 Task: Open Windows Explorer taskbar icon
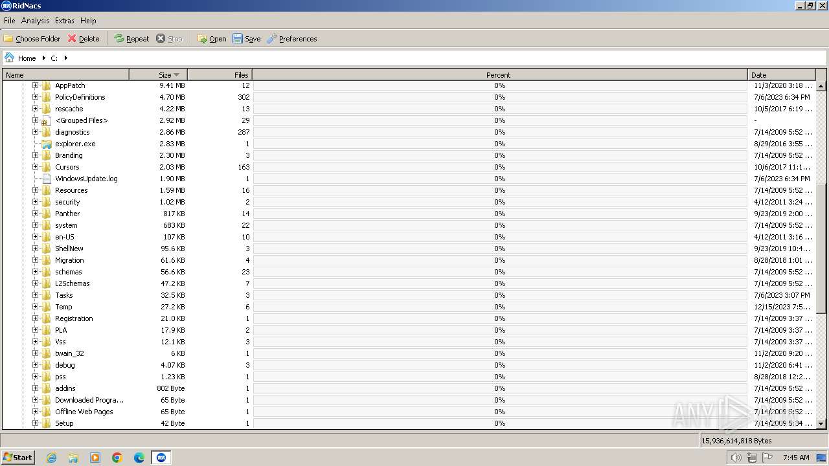[73, 458]
